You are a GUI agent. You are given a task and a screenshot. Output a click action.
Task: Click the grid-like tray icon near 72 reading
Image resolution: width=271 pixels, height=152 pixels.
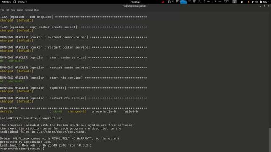tap(235, 2)
